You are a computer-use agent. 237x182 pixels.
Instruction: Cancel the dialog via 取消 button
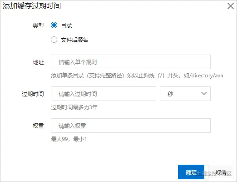[221, 172]
